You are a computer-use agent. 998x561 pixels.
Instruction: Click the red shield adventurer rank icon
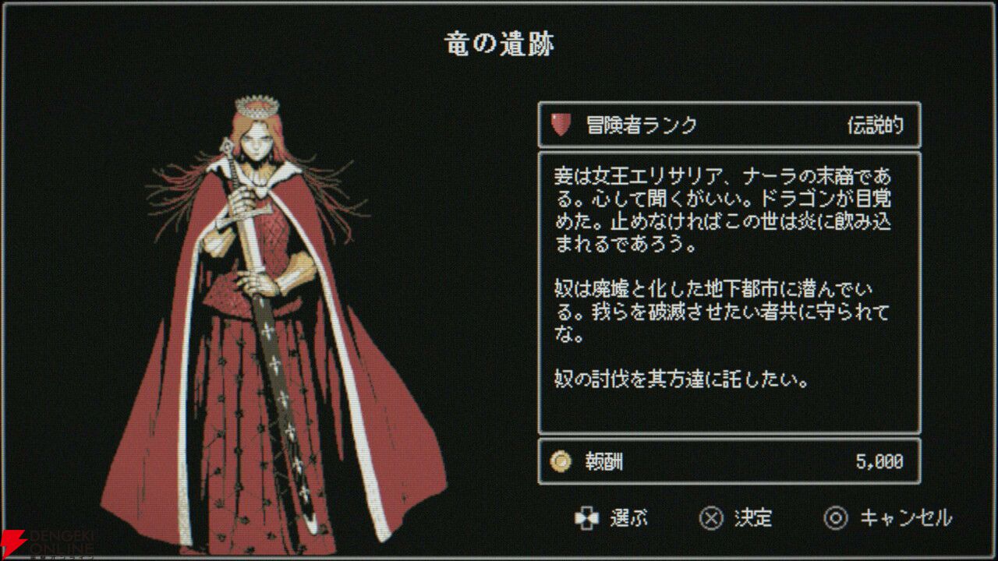pyautogui.click(x=561, y=125)
